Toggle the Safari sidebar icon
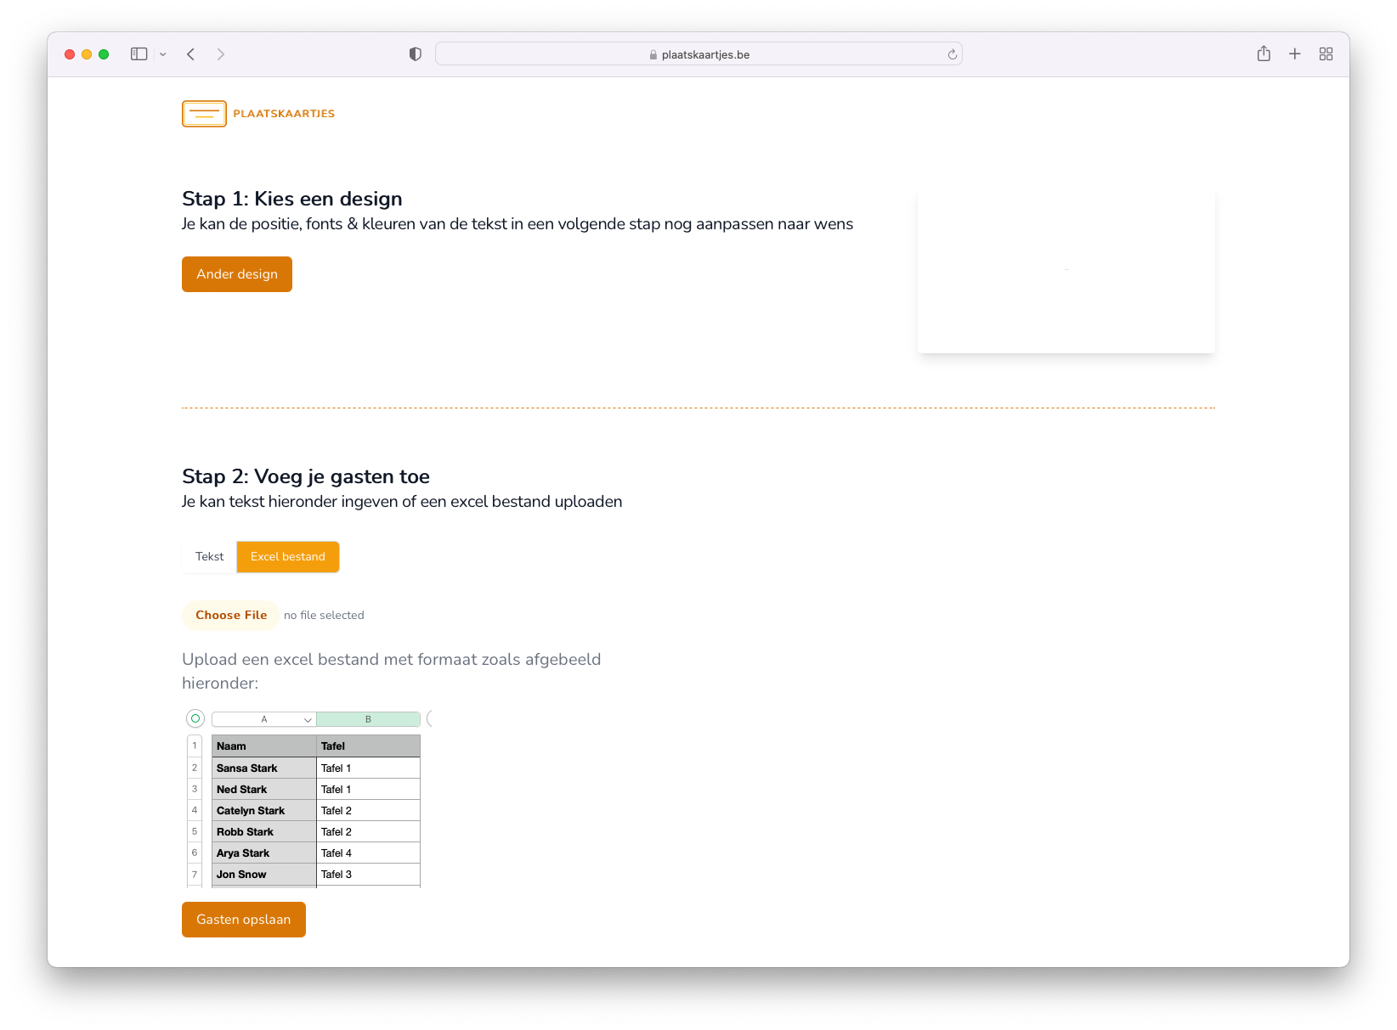 pyautogui.click(x=139, y=54)
